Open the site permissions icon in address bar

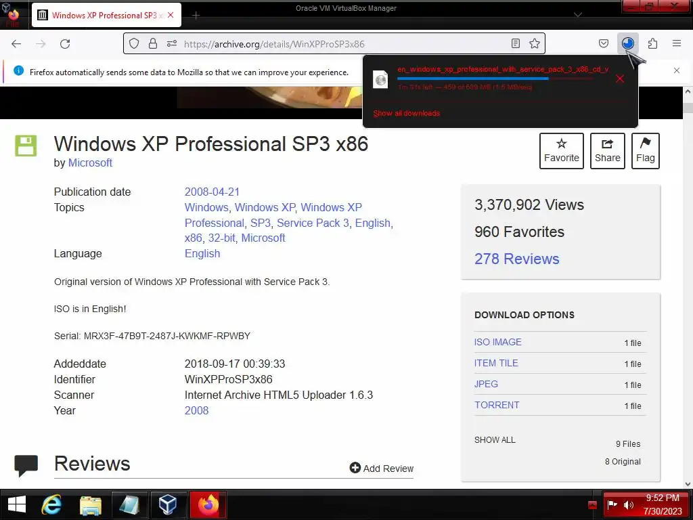pyautogui.click(x=171, y=43)
